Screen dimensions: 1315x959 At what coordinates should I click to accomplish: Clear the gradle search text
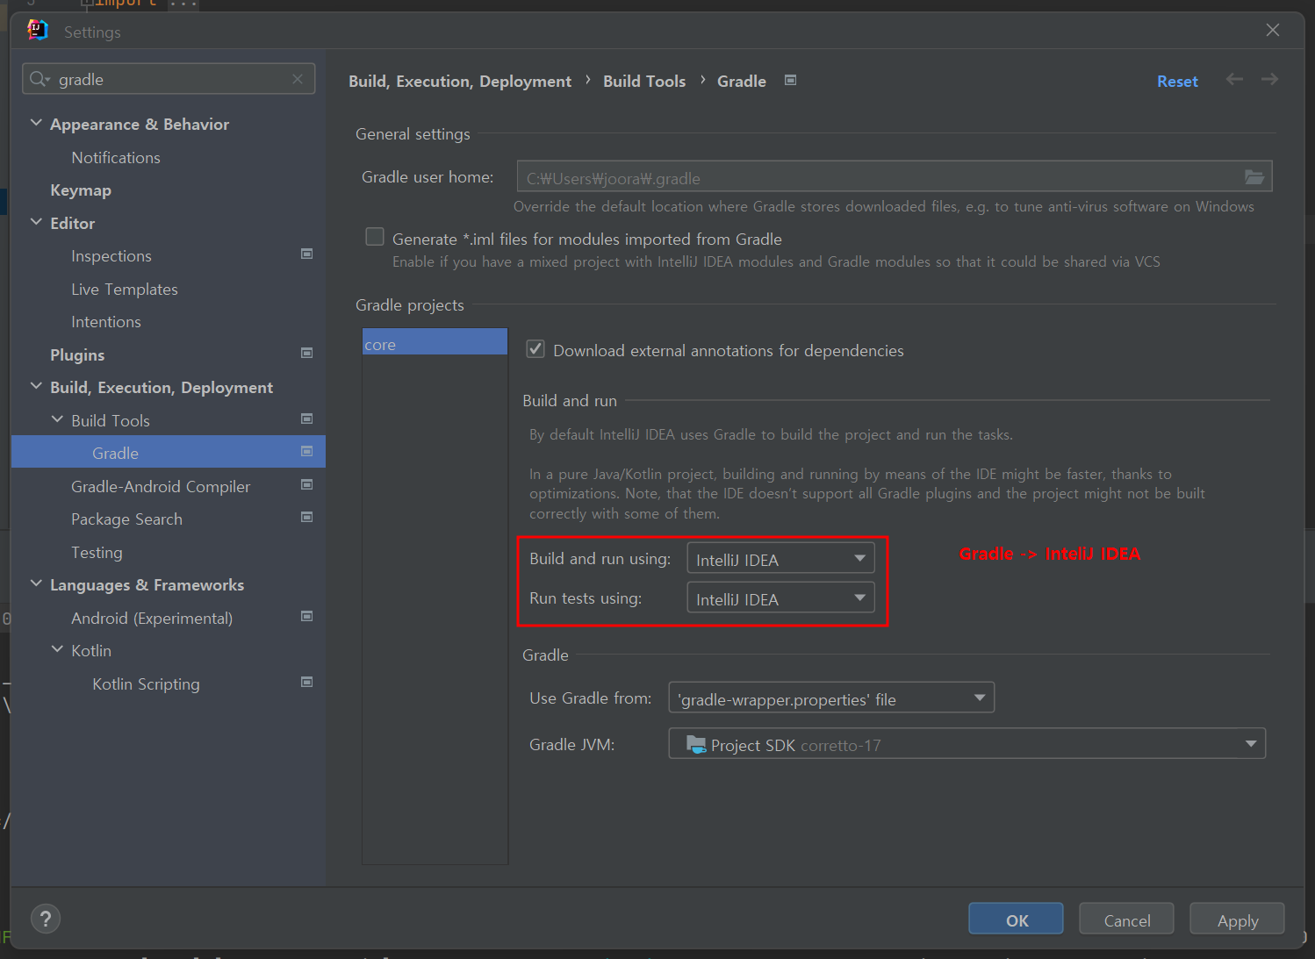(298, 79)
